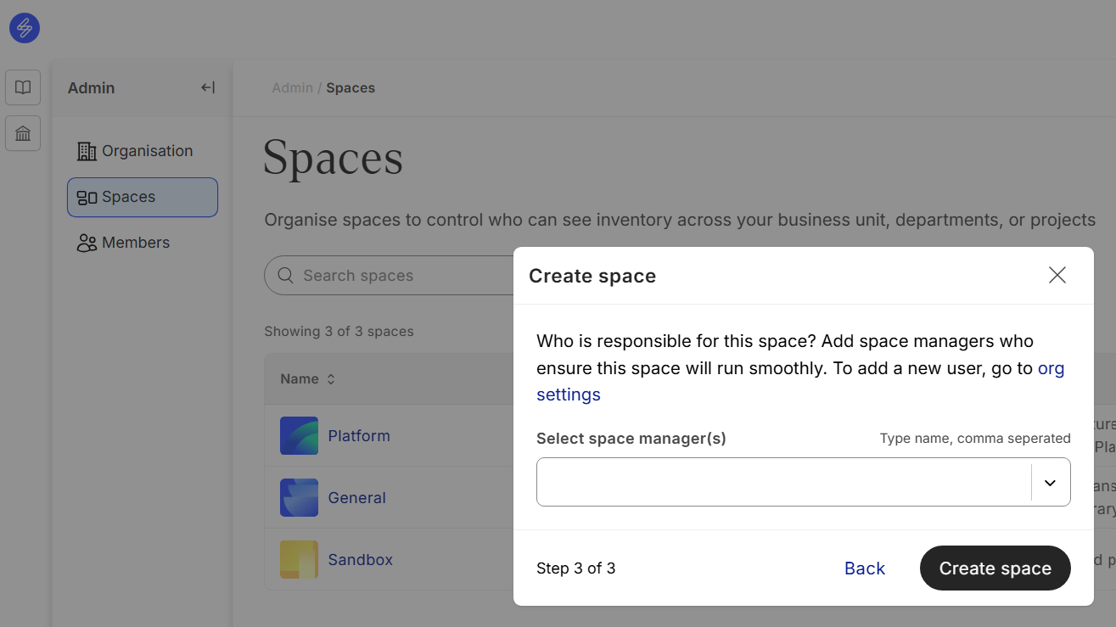Expand the space manager dropdown arrow
The height and width of the screenshot is (627, 1116).
[1050, 483]
